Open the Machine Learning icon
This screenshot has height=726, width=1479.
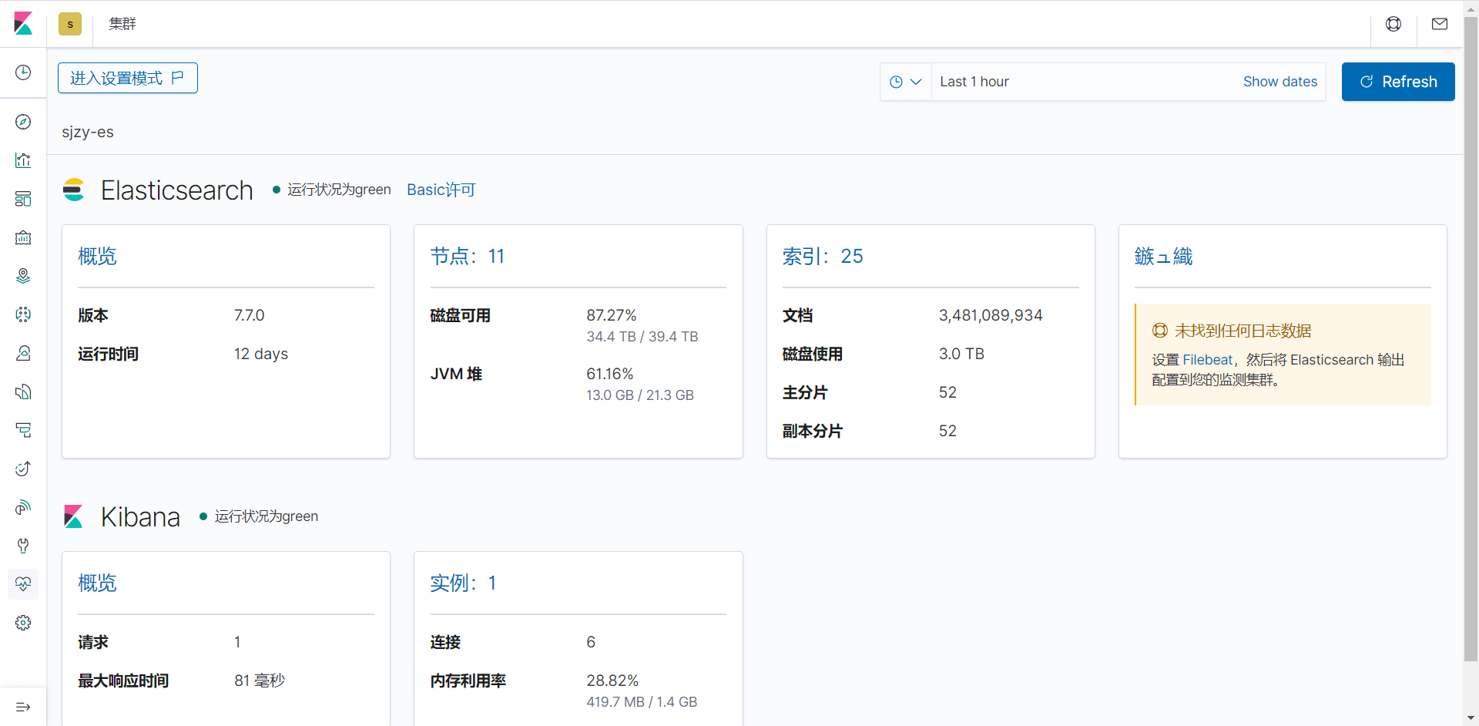pyautogui.click(x=23, y=314)
